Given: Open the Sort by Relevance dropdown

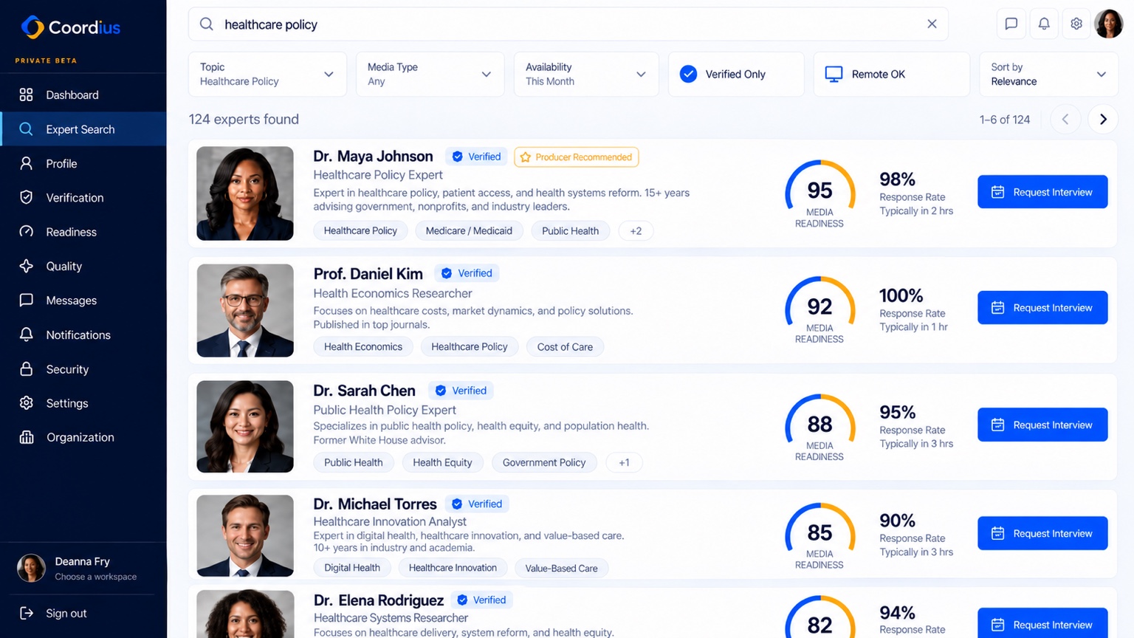Looking at the screenshot, I should pyautogui.click(x=1048, y=74).
